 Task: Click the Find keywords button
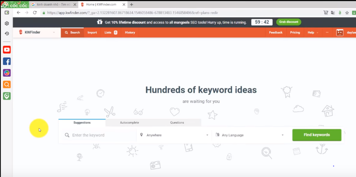coord(317,135)
